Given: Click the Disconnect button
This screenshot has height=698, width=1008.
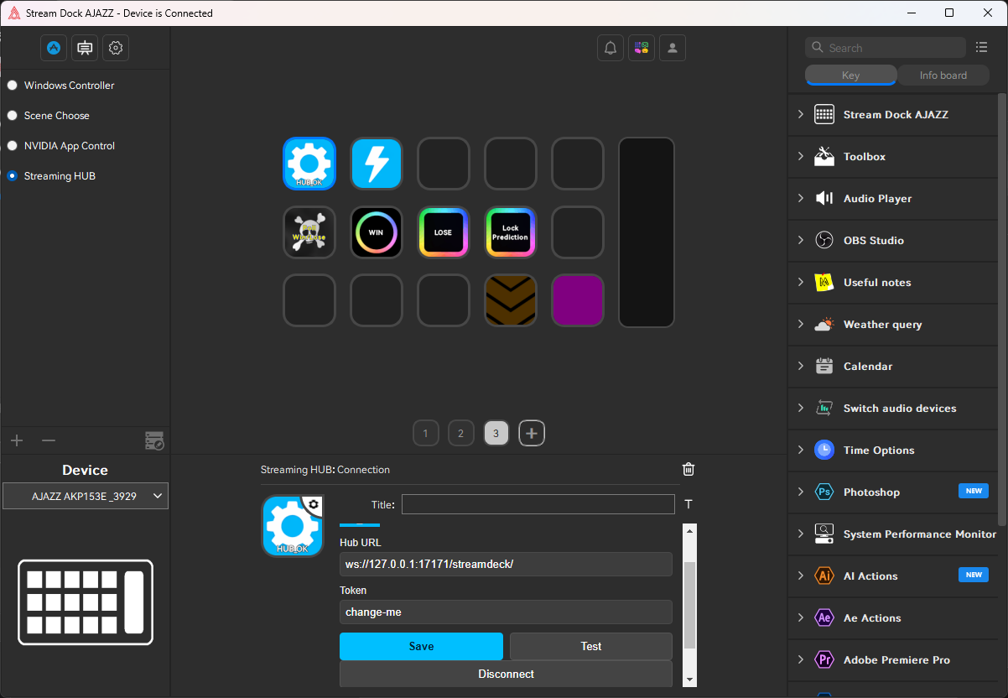Looking at the screenshot, I should 507,674.
